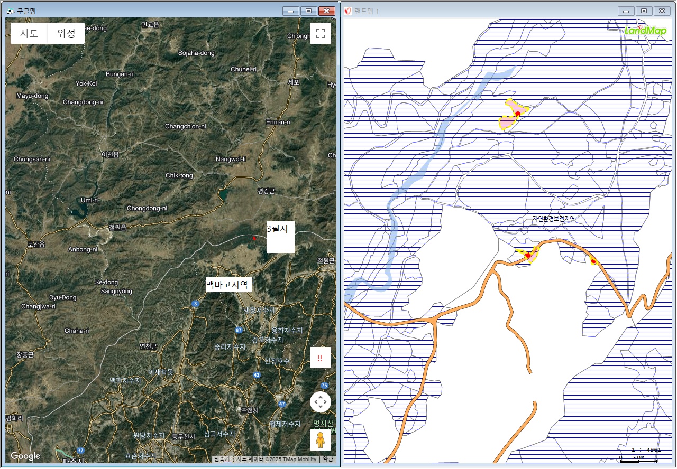Select the 위성 satellite view

pos(66,33)
